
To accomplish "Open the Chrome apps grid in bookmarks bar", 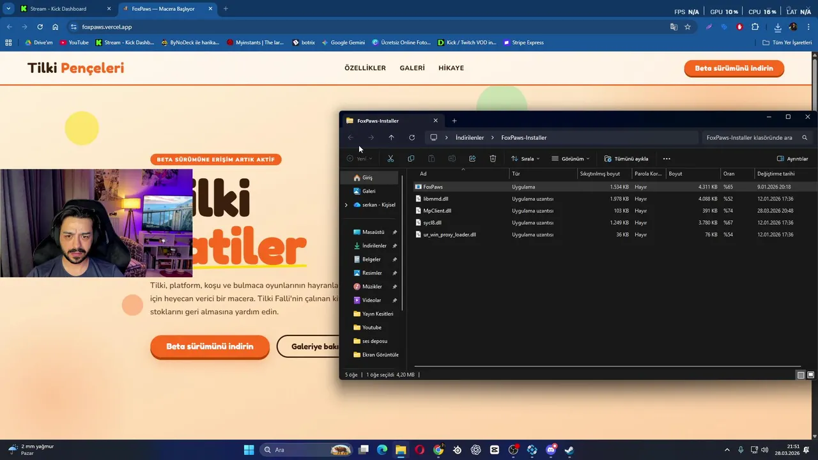I will (8, 42).
